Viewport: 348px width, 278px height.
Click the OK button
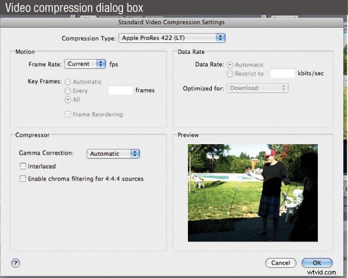[317, 263]
